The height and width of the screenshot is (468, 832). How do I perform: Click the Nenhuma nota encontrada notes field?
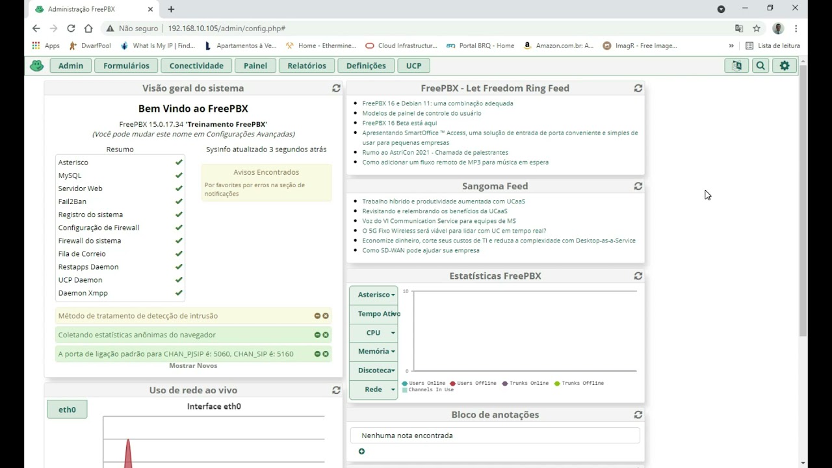pyautogui.click(x=495, y=435)
